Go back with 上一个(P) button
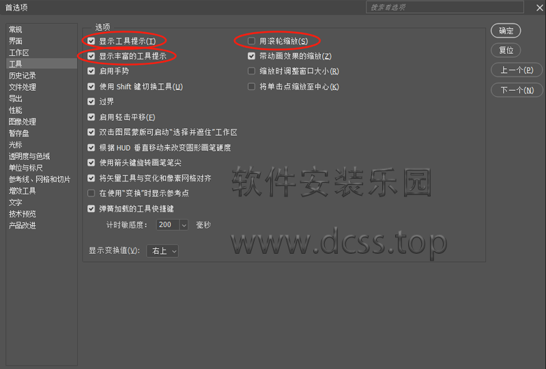Image resolution: width=546 pixels, height=369 pixels. 517,70
